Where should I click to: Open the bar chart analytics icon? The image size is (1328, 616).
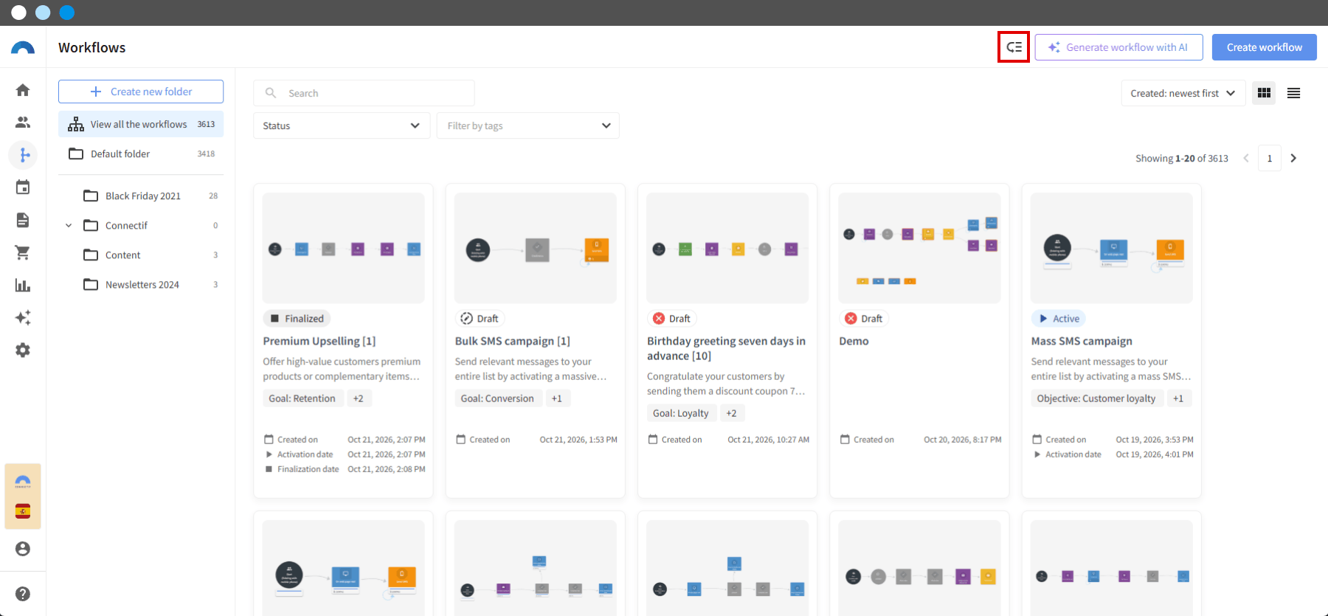(23, 285)
